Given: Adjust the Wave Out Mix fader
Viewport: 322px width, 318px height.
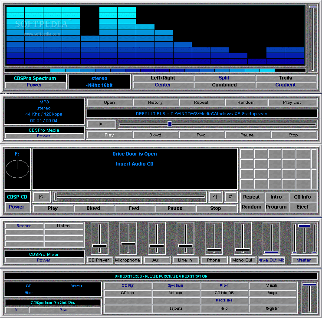Looking at the screenshot, I should pyautogui.click(x=272, y=252).
